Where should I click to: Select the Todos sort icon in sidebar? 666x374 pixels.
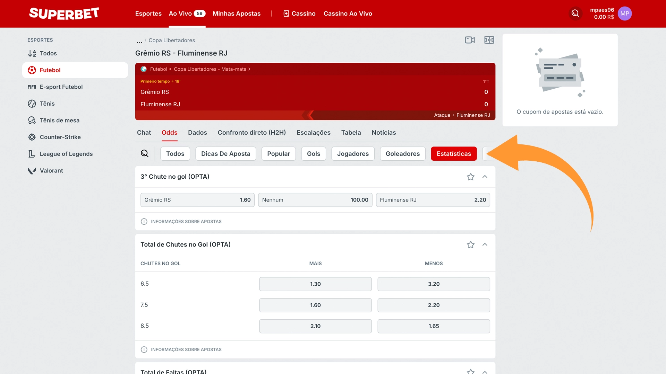click(x=32, y=53)
